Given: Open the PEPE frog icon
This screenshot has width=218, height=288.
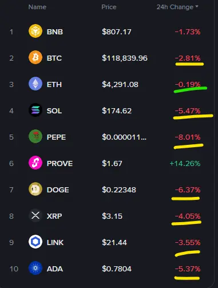Looking at the screenshot, I should [x=35, y=136].
